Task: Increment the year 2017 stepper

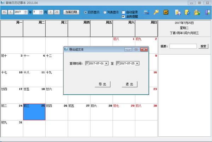Action: (x=26, y=11)
